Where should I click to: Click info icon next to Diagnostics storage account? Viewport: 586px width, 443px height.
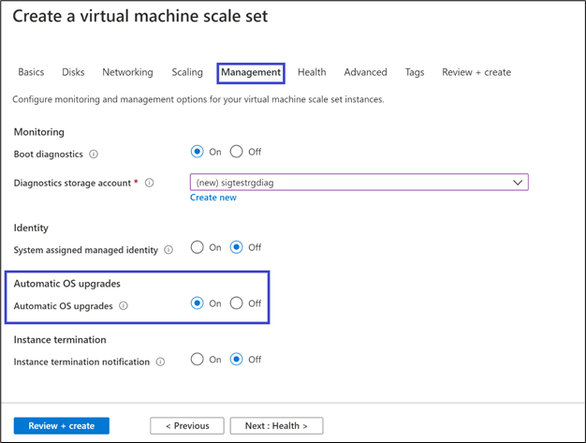point(150,184)
